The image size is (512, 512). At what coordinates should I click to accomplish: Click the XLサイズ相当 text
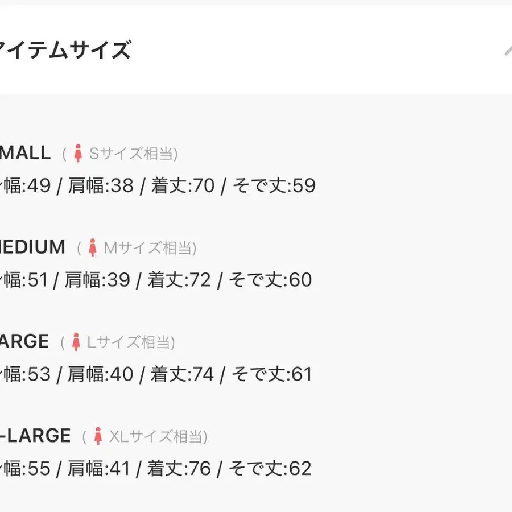tap(158, 436)
